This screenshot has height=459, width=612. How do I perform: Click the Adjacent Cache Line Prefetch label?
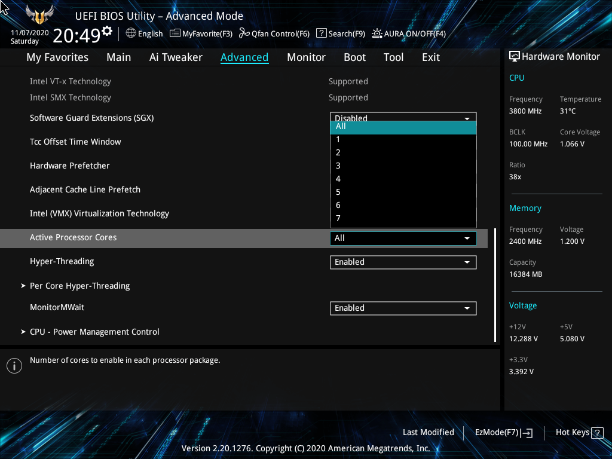85,189
